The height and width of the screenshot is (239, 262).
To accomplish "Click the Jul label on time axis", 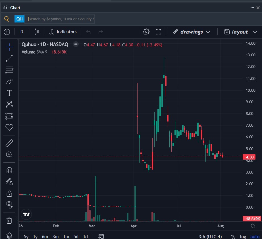I will (x=179, y=226).
